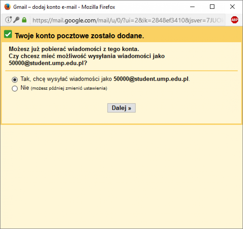Viewport: 243px width, 229px height.
Task: Click the empty area below the dialog panel
Action: point(122,176)
